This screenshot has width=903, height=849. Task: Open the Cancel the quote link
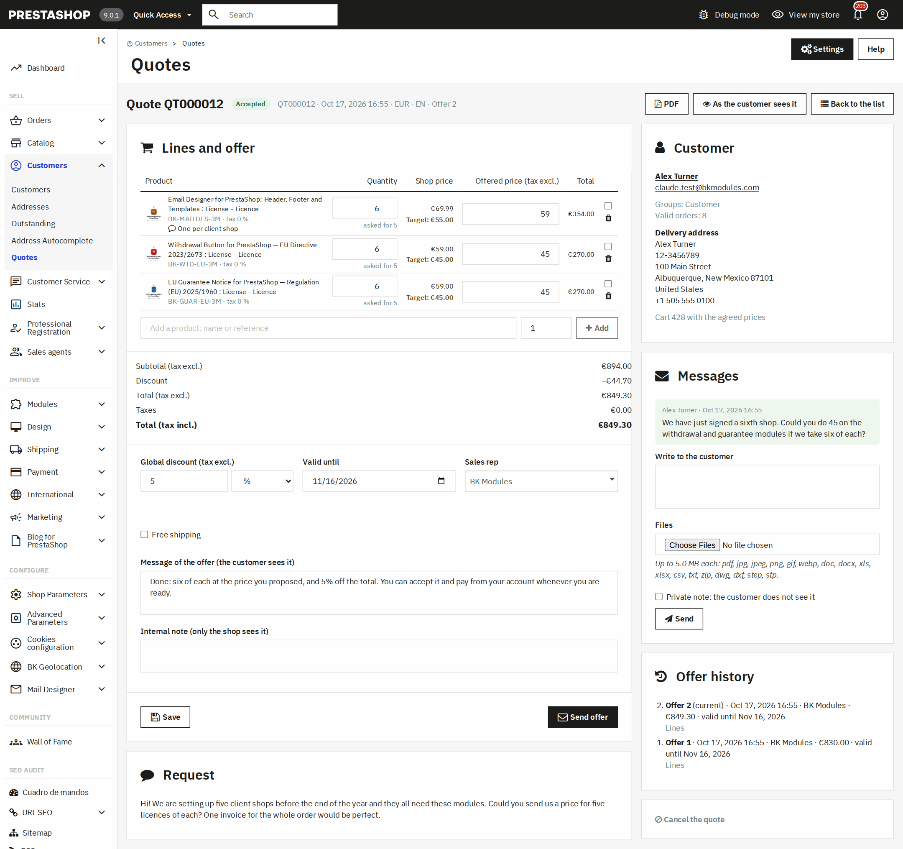pyautogui.click(x=689, y=819)
